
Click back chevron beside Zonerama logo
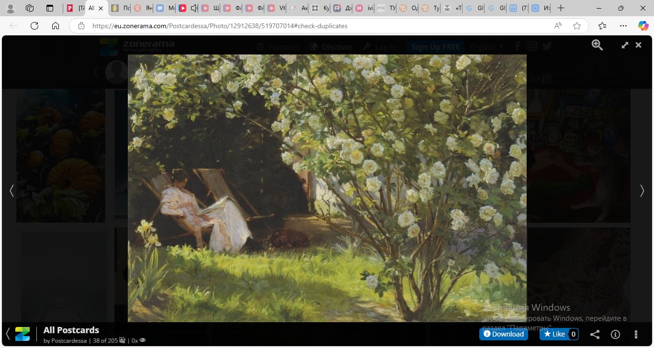click(x=8, y=334)
